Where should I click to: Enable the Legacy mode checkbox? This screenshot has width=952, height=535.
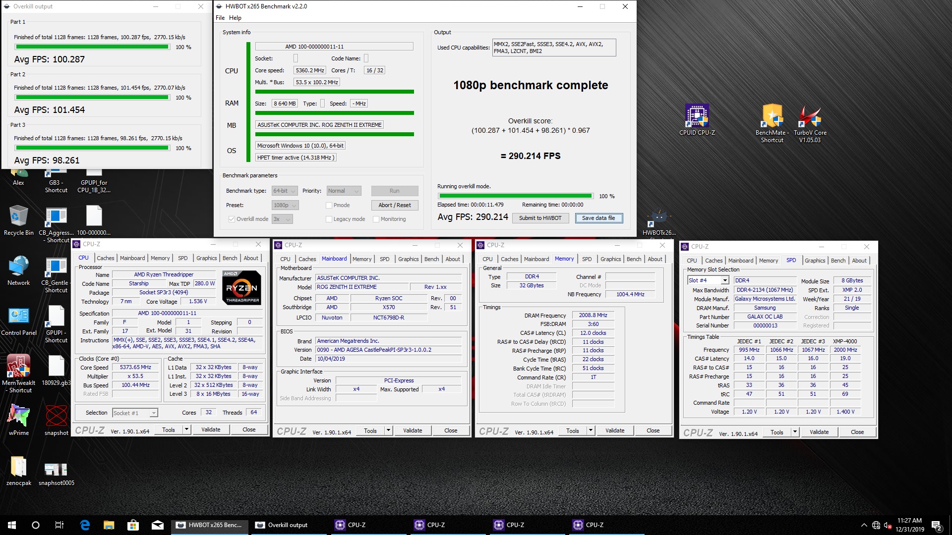(329, 219)
